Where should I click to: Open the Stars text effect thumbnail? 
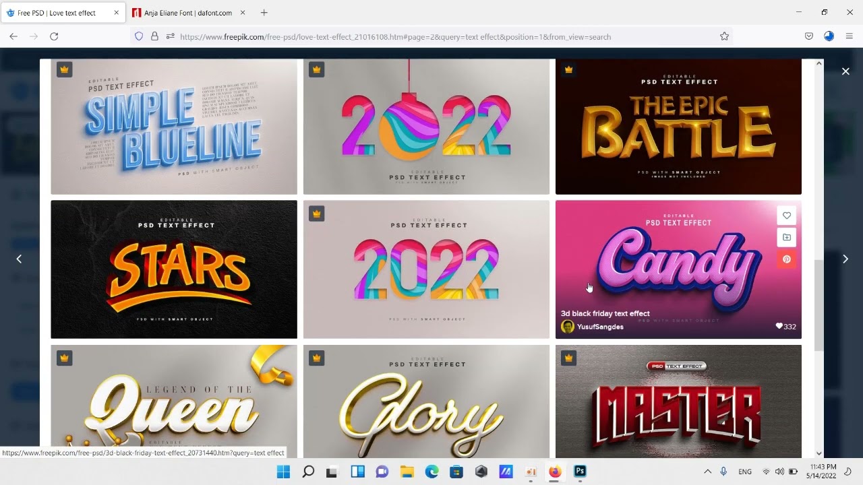(x=174, y=269)
